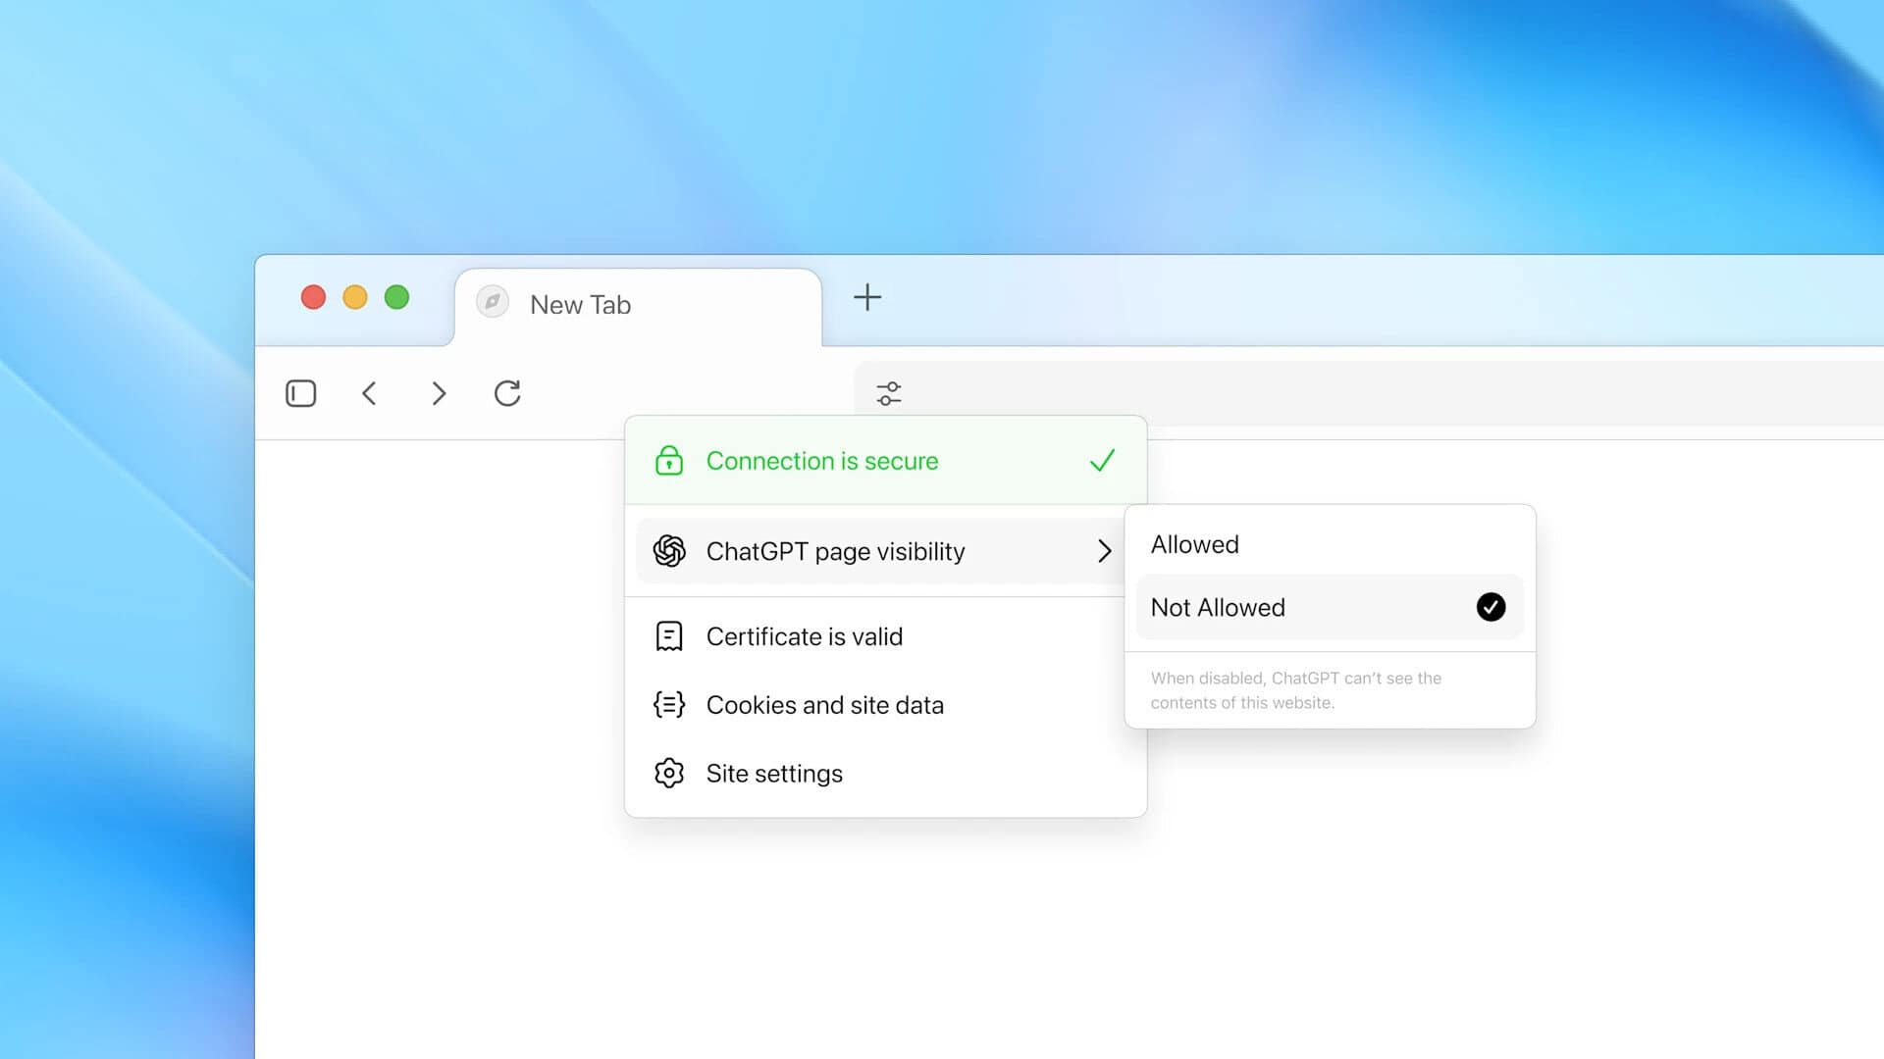
Task: Click the green padlock icon
Action: tap(668, 460)
